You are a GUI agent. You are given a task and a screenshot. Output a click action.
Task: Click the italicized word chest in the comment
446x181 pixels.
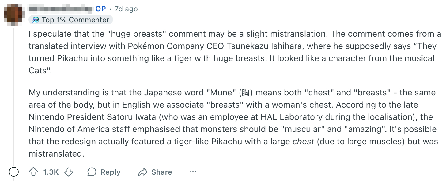[304, 141]
